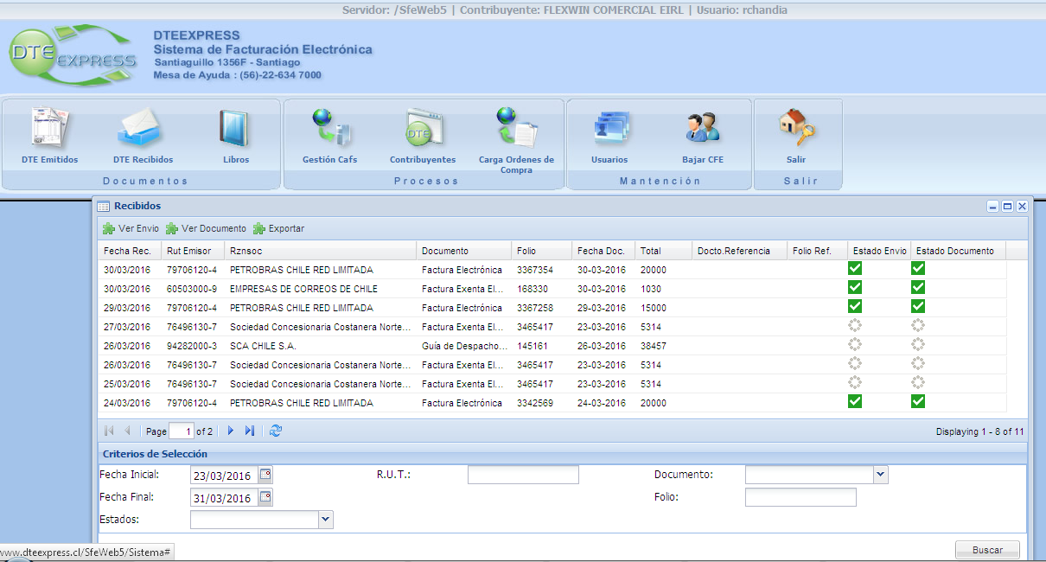
Task: Click the R.U.T. input field
Action: (523, 475)
